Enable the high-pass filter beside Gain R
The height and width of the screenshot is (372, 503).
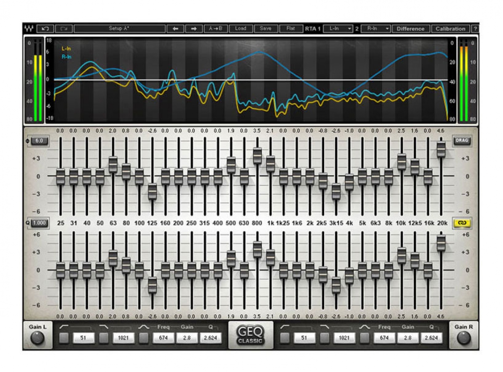pyautogui.click(x=285, y=338)
